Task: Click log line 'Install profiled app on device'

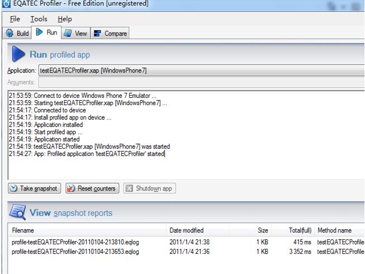Action: click(60, 117)
